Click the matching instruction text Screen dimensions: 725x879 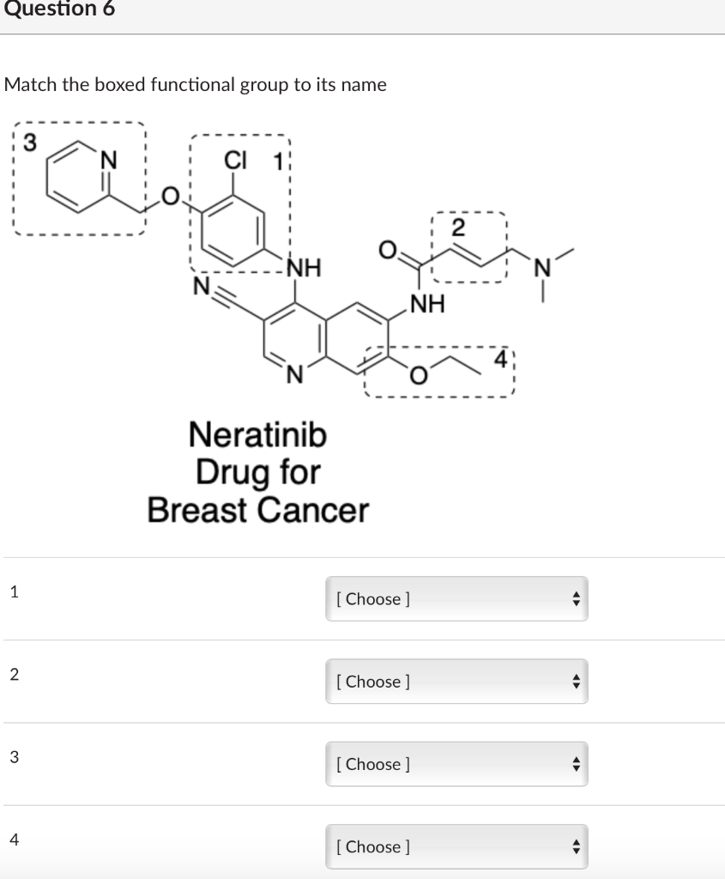coord(196,84)
